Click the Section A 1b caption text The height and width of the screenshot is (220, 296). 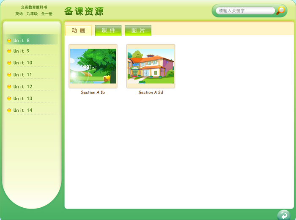pyautogui.click(x=93, y=92)
